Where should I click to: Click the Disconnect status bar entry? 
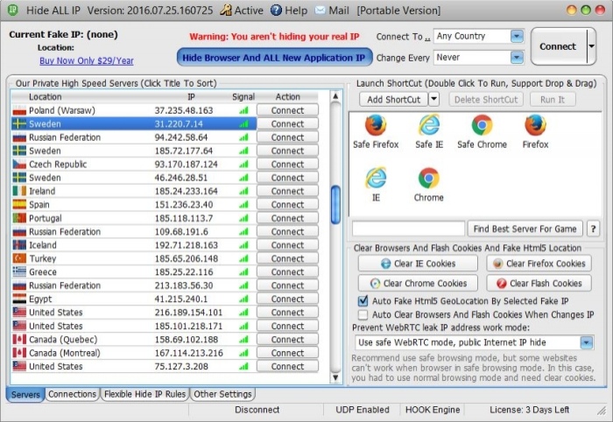click(x=257, y=410)
